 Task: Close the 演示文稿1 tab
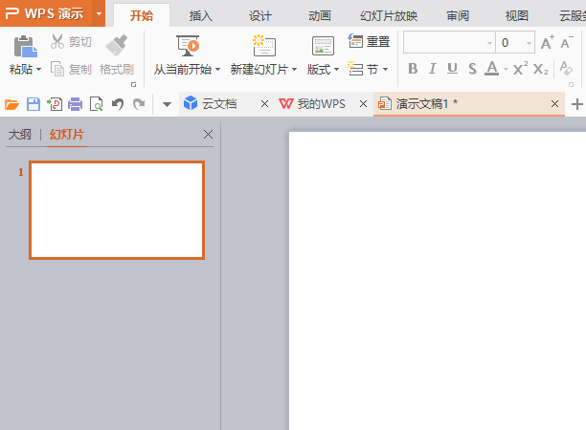[555, 103]
